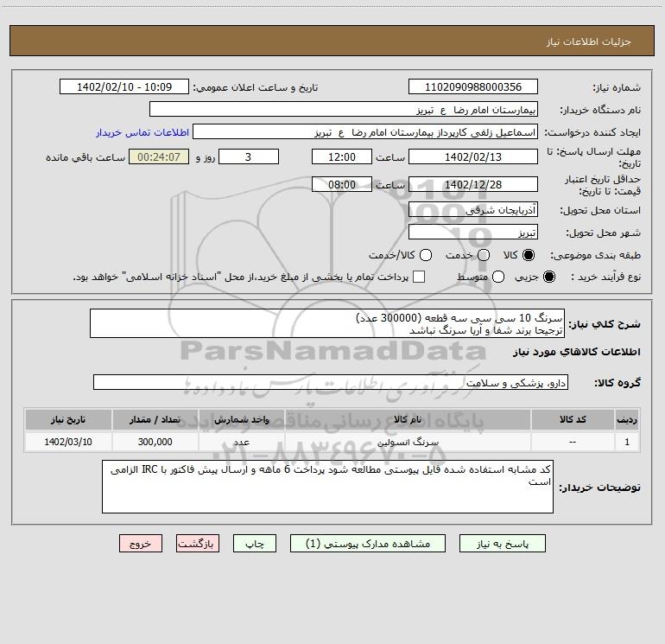665x644 pixels.
Task: Click quantity cell 300,000
Action: click(155, 442)
